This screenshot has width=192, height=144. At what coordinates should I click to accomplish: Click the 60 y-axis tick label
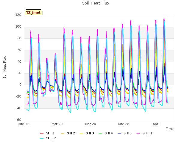19,50
